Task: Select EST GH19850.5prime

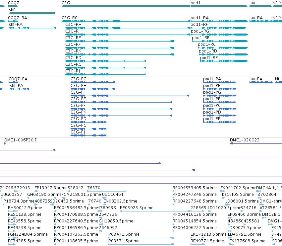Action: (x=116, y=221)
